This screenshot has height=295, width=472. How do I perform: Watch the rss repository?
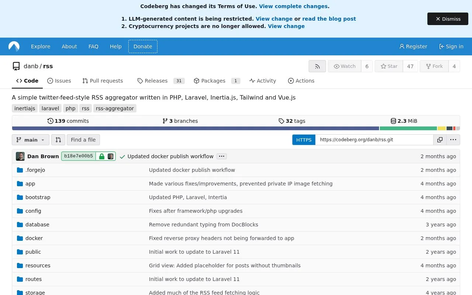pyautogui.click(x=344, y=66)
